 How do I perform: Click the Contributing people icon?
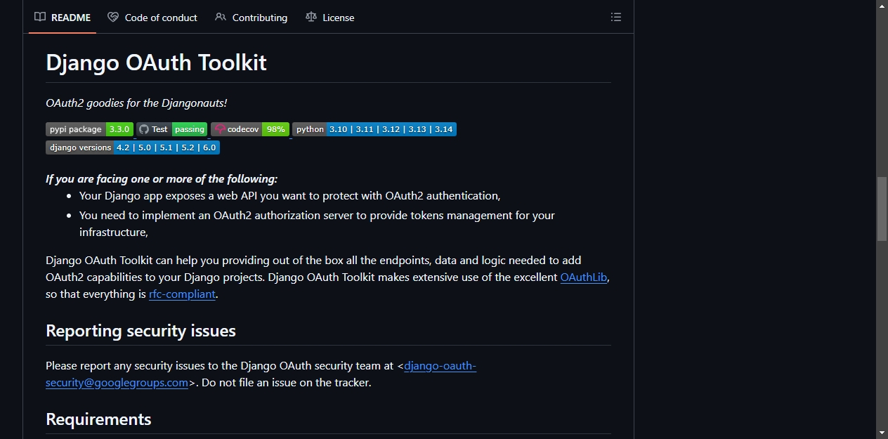tap(221, 17)
